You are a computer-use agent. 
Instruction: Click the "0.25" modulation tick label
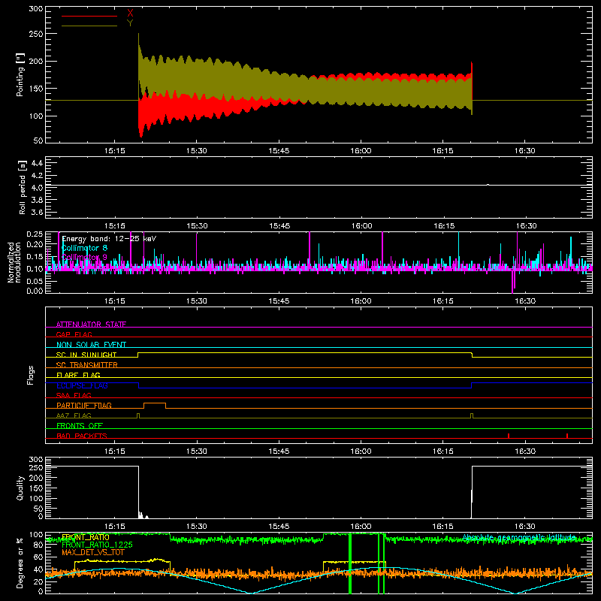[x=35, y=234]
